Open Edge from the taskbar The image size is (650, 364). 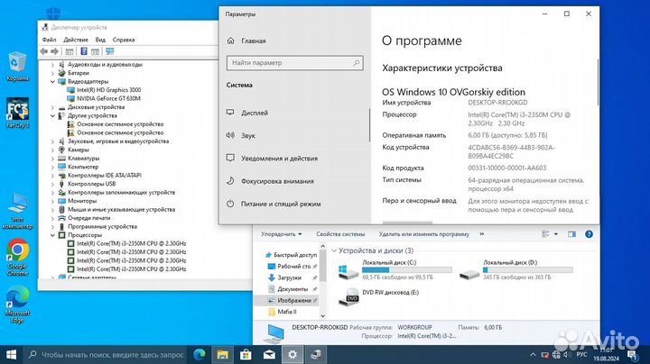pyautogui.click(x=200, y=354)
